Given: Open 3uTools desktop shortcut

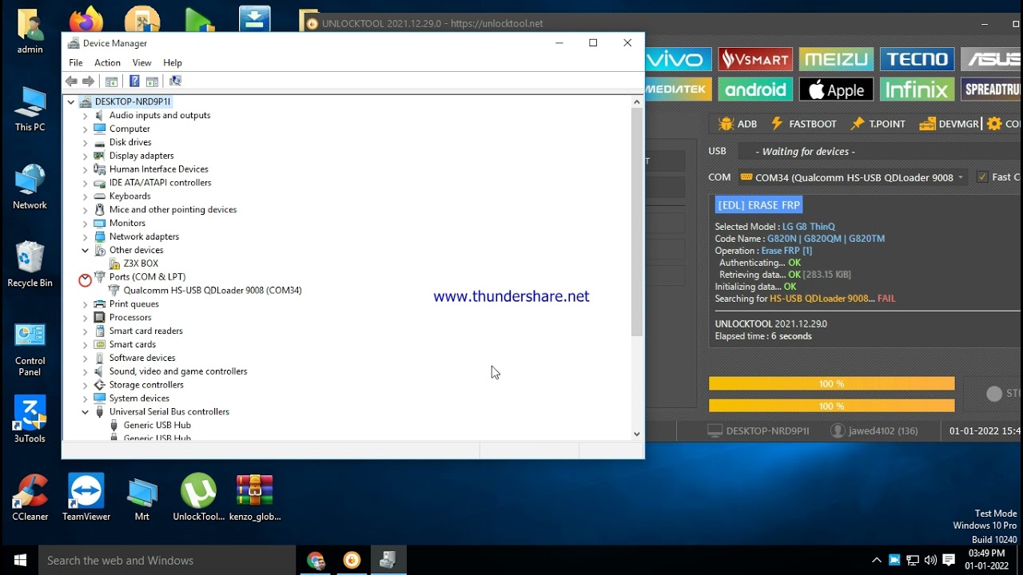Looking at the screenshot, I should 30,419.
